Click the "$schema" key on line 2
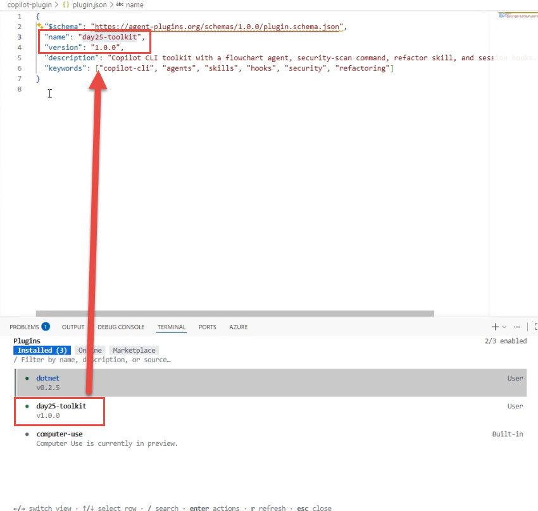Screen dimensions: 538x511 63,27
